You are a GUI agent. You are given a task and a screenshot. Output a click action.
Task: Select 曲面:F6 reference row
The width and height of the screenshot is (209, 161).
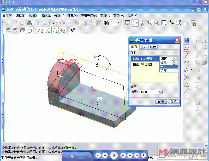(145, 65)
